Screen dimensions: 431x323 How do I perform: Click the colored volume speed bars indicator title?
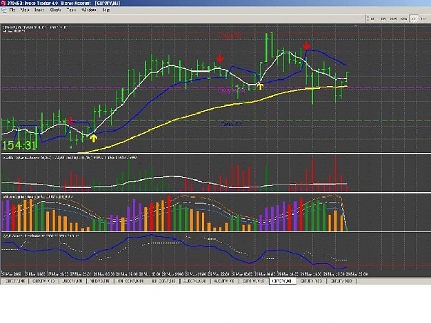tap(37, 196)
